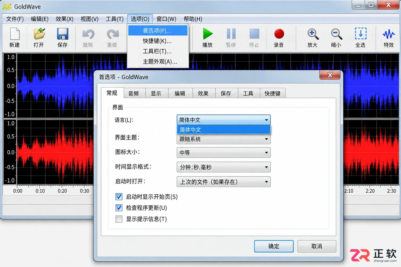
Task: Select 简体中文 in the language list
Action: pyautogui.click(x=224, y=130)
